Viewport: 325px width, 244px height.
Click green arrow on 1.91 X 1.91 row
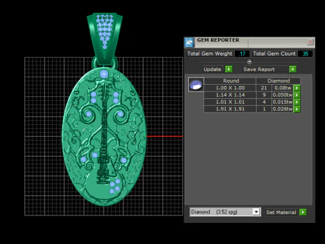coord(297,109)
